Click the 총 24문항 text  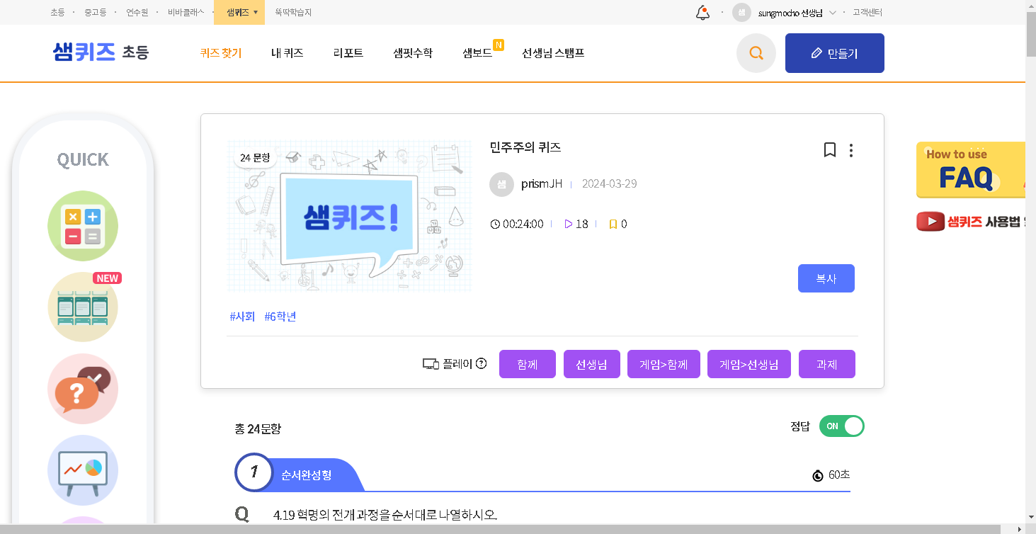coord(258,428)
